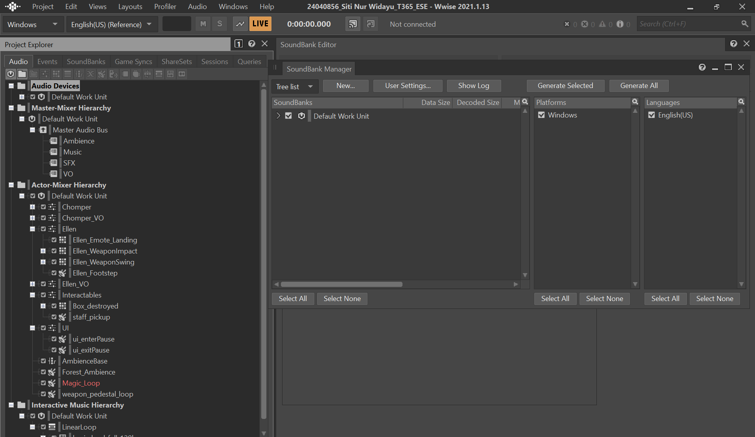Click the Mute (M) toolbar button
The width and height of the screenshot is (755, 437).
[203, 24]
